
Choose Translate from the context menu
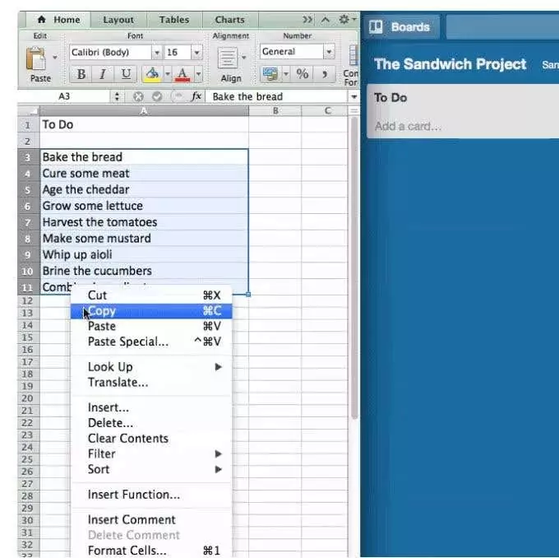pyautogui.click(x=151, y=383)
